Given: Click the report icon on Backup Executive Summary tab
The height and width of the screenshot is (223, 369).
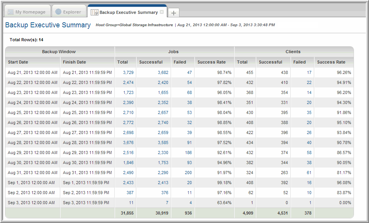Looking at the screenshot, I should pos(94,12).
